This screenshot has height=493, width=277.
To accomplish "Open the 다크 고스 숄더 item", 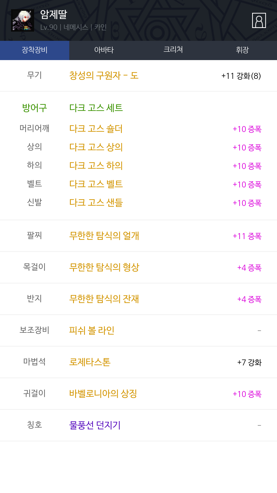I will coord(96,129).
